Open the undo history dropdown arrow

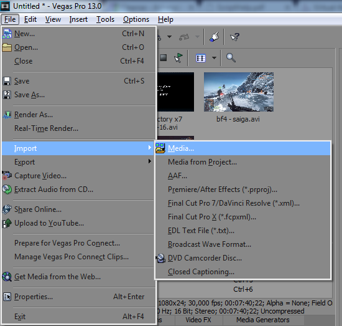tap(170, 37)
